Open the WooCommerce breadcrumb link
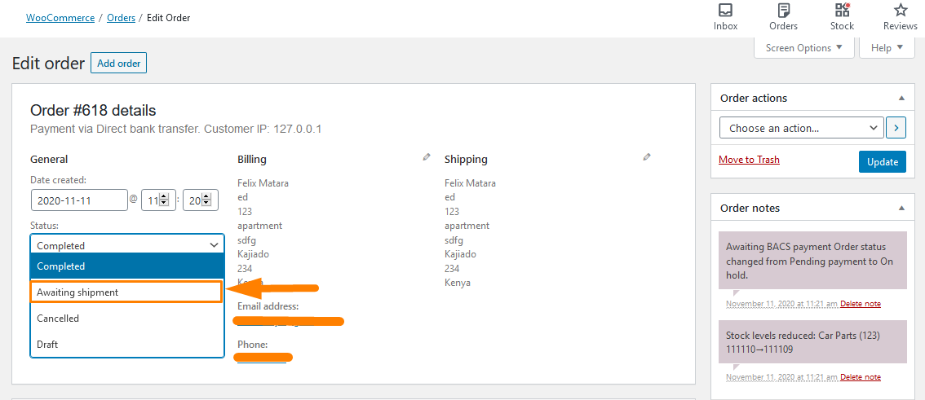Viewport: 925px width, 400px height. 60,18
